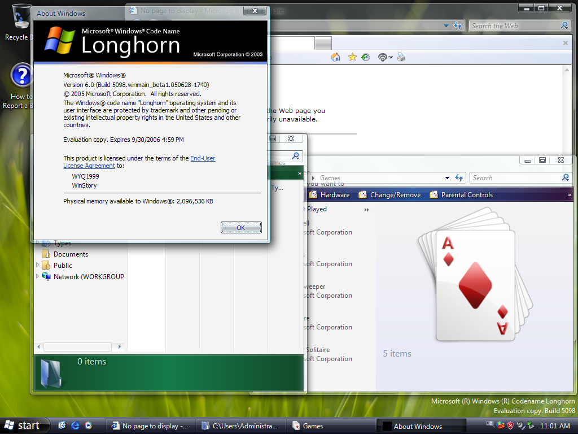
Task: Click folder icon in explorer details pane
Action: pyautogui.click(x=51, y=374)
